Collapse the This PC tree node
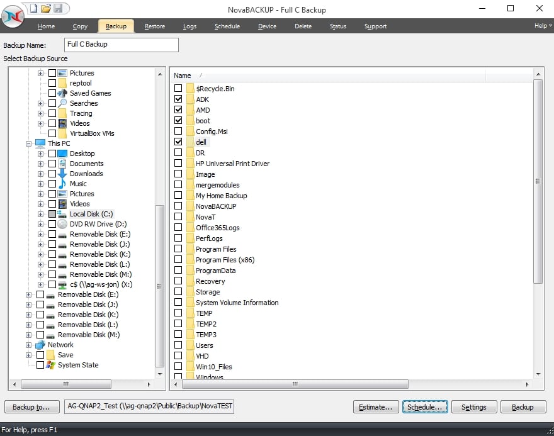554x436 pixels. [28, 143]
